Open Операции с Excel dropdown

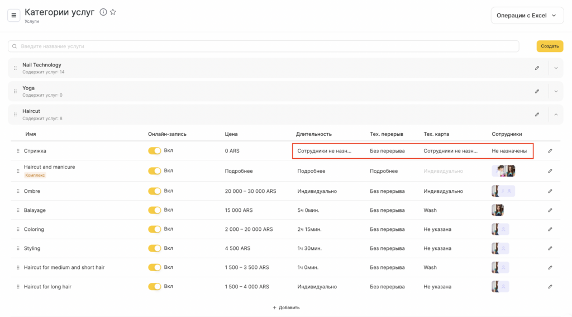coord(527,16)
